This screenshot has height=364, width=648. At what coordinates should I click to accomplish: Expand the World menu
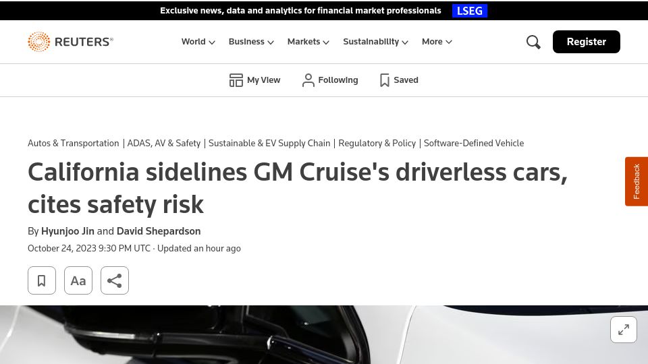click(x=198, y=42)
